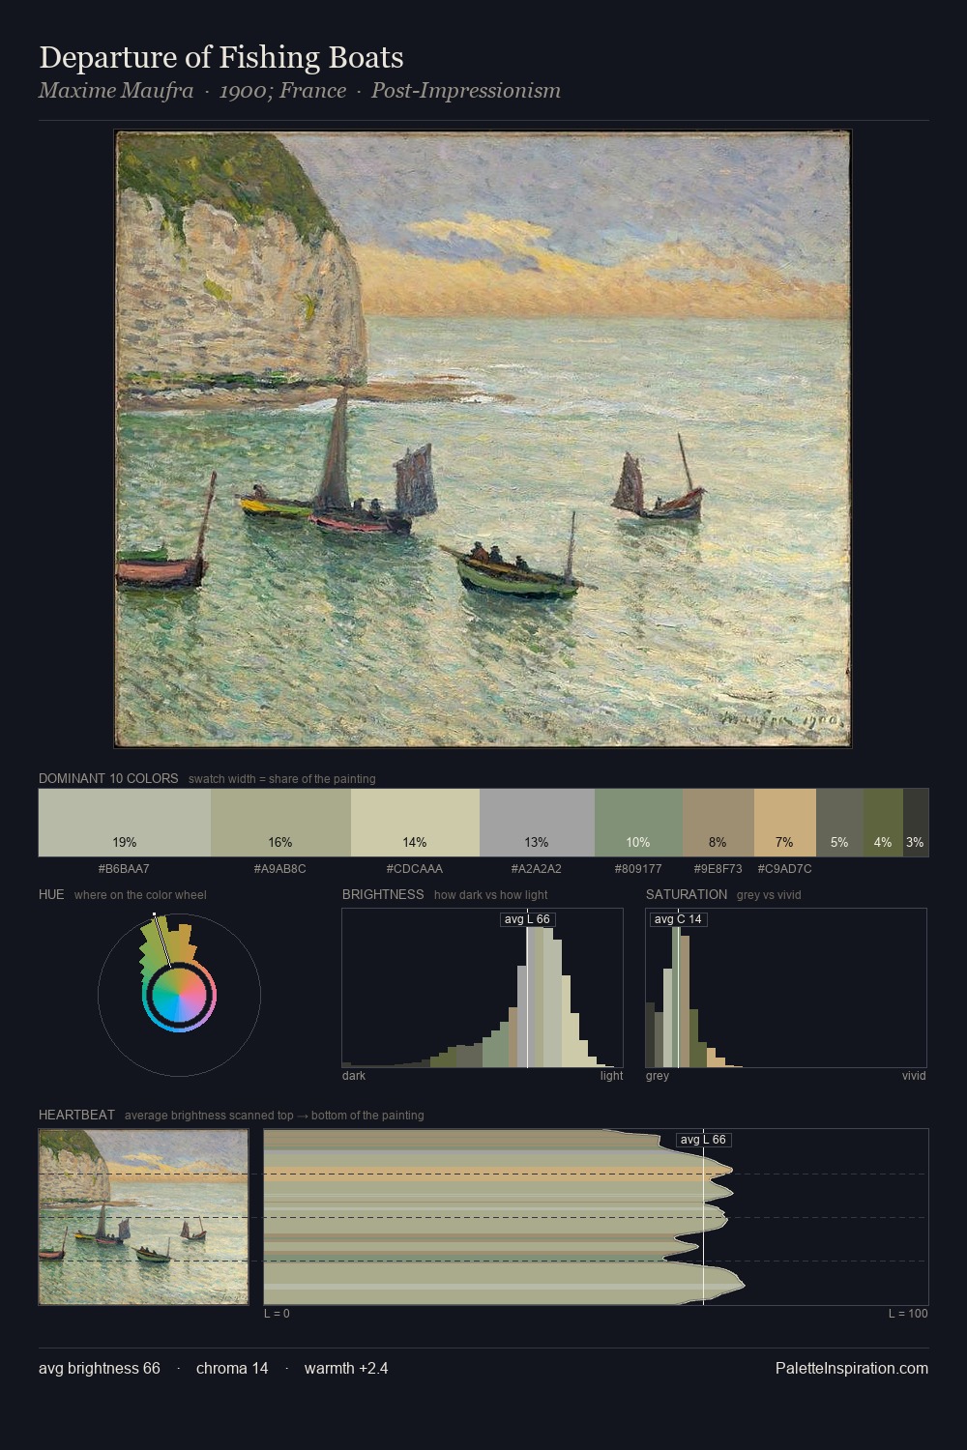Click the 3% darkest swatch
967x1450 pixels.
pyautogui.click(x=916, y=823)
